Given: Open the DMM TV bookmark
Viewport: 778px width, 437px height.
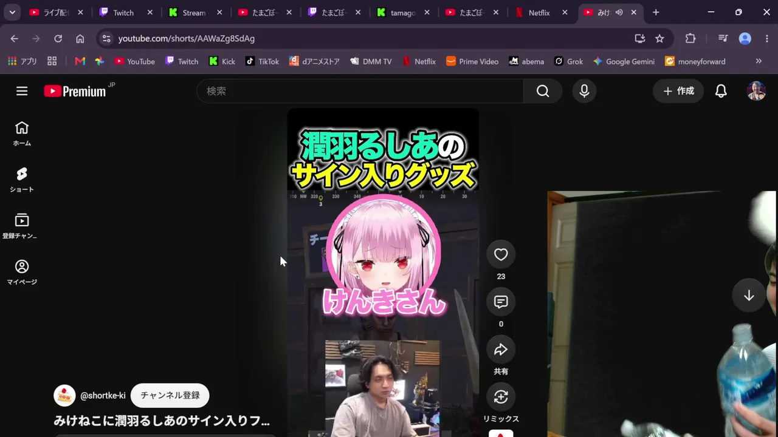Looking at the screenshot, I should point(371,61).
